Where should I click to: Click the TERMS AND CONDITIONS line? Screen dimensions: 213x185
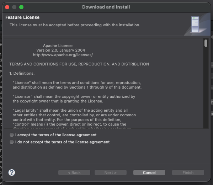pyautogui.click(x=79, y=64)
